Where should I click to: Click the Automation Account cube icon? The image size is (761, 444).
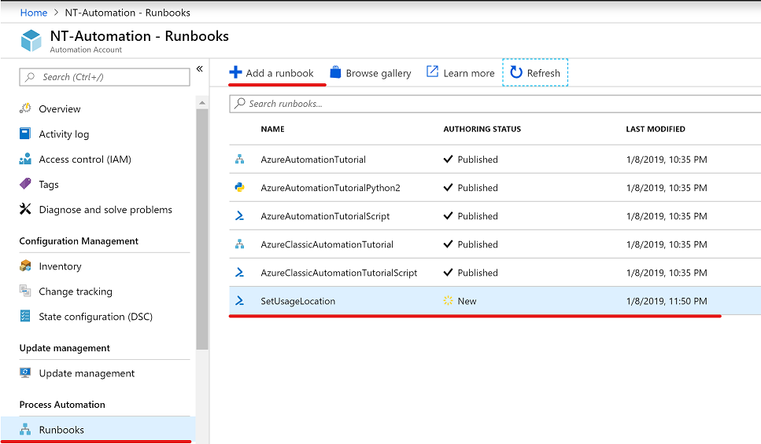tap(31, 40)
